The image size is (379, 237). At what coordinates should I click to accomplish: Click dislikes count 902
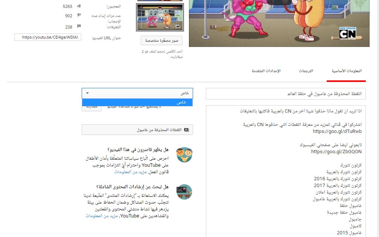pos(68,16)
